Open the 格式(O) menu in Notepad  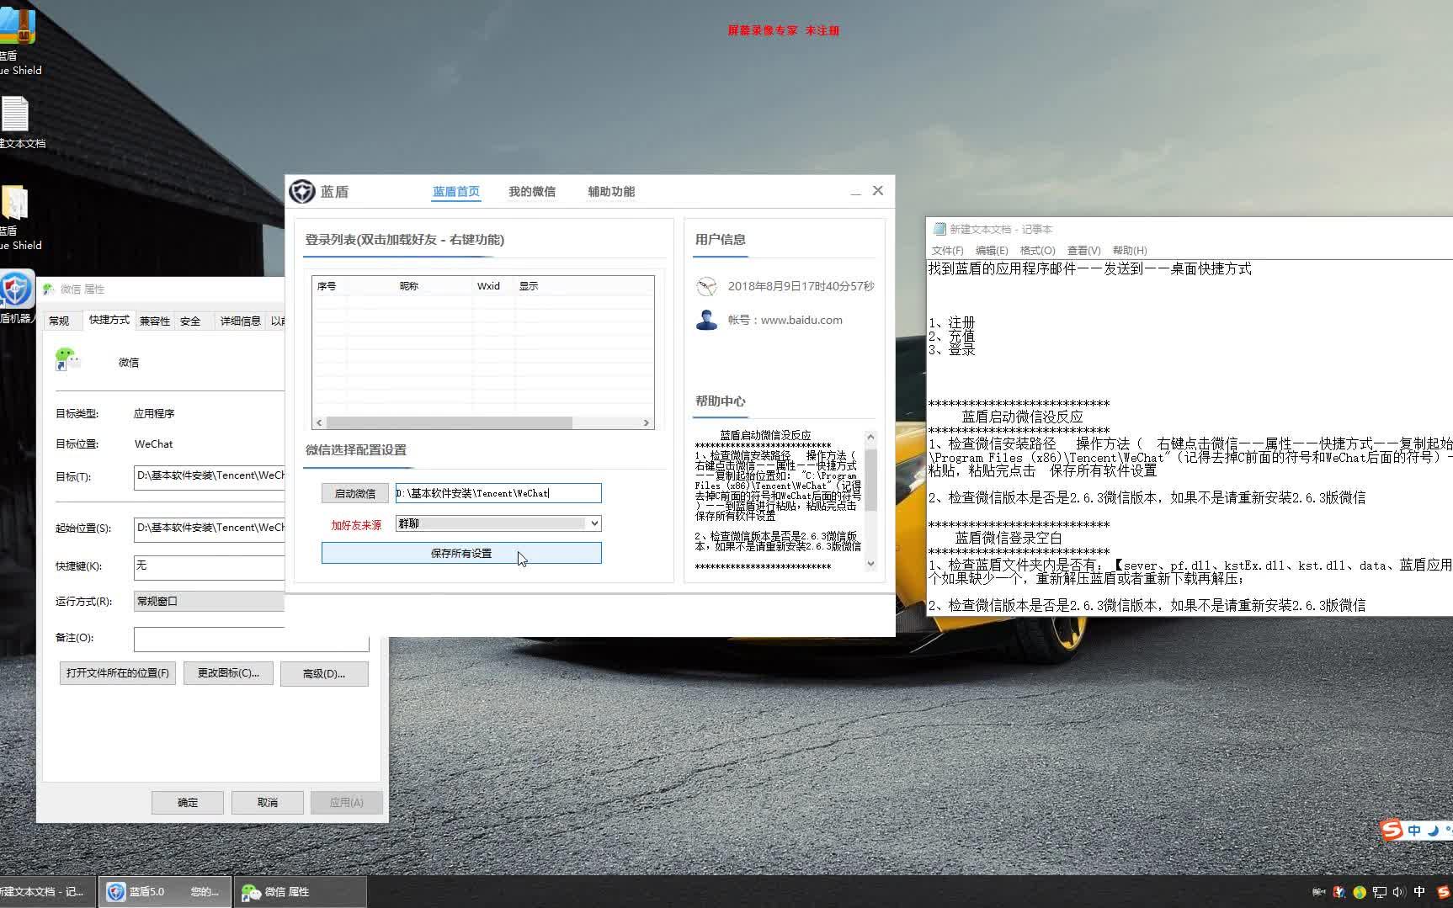pos(1037,251)
